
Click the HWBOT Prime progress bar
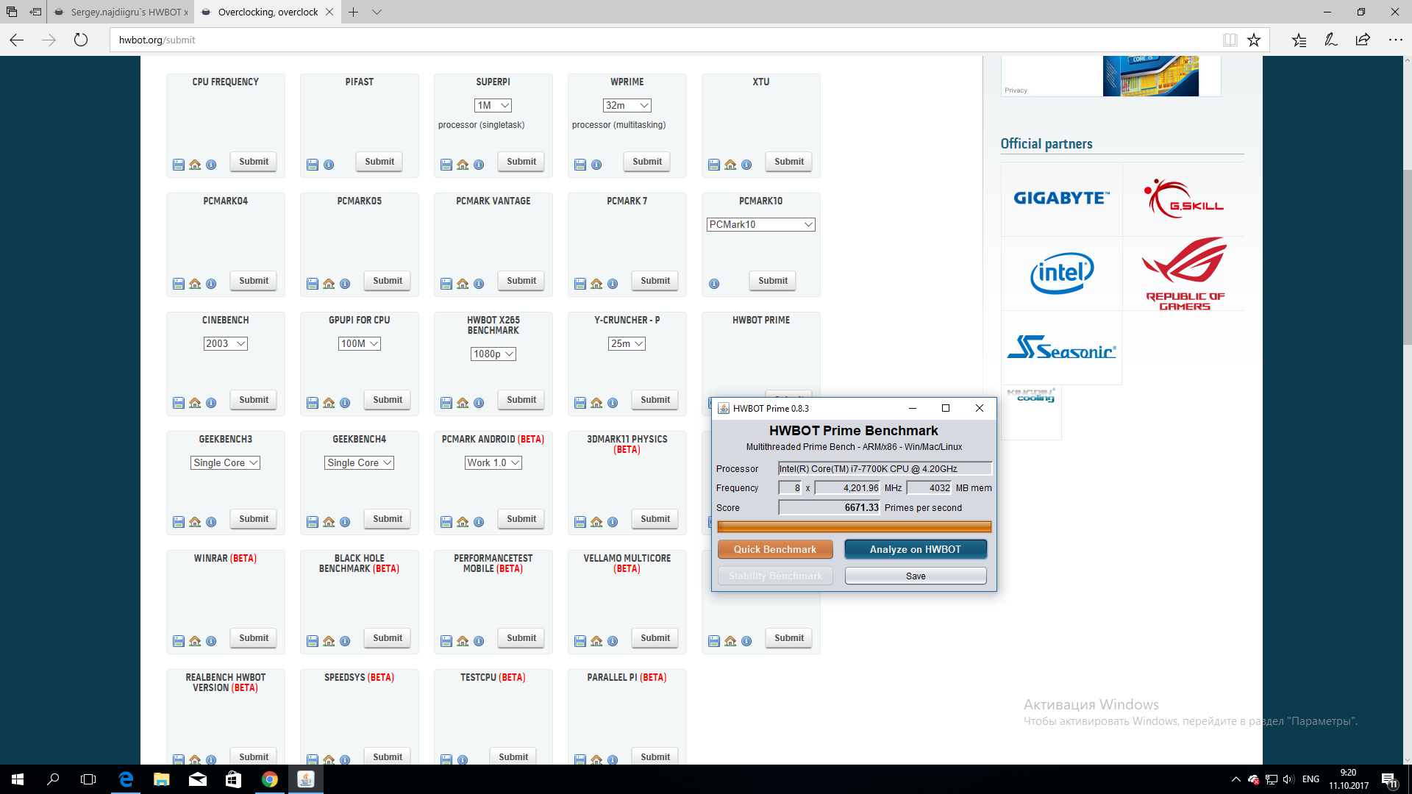point(854,526)
